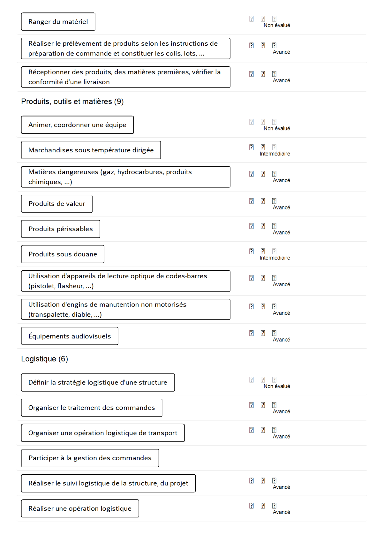Click the Non évalué label for Ranger du matériel
The image size is (383, 542).
click(277, 26)
